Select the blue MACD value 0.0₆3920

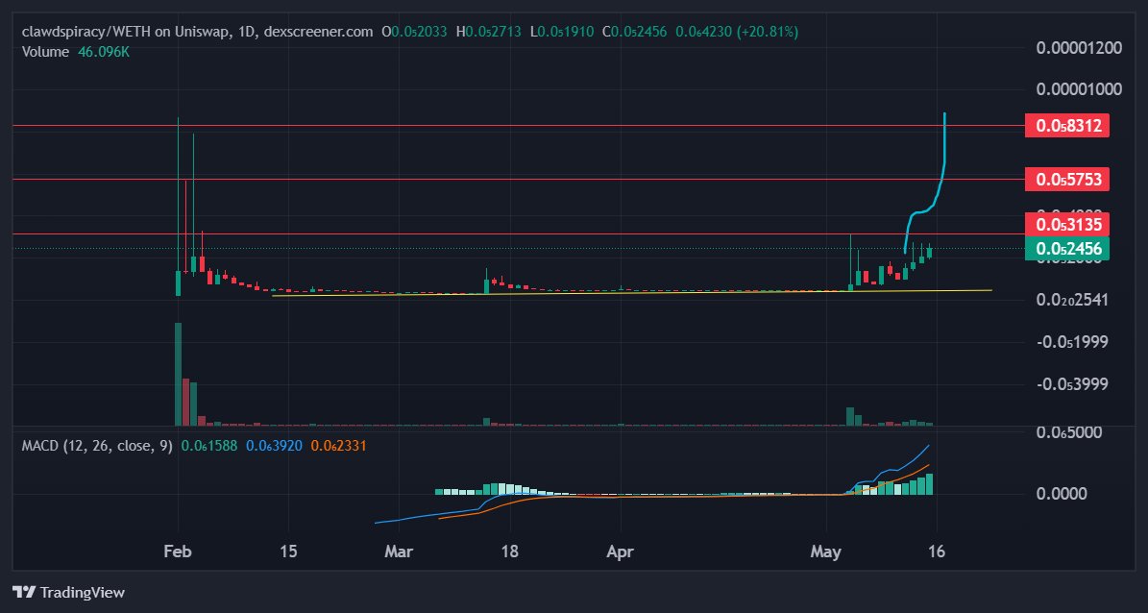[x=274, y=445]
